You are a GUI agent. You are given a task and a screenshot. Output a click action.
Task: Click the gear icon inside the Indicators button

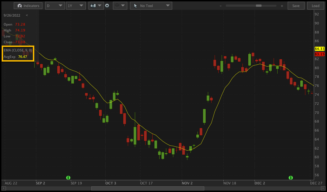[x=20, y=5]
